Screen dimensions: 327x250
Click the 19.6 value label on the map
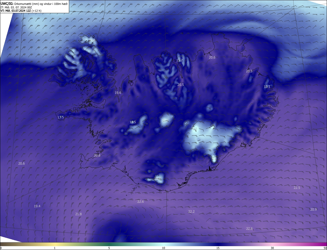(118, 93)
